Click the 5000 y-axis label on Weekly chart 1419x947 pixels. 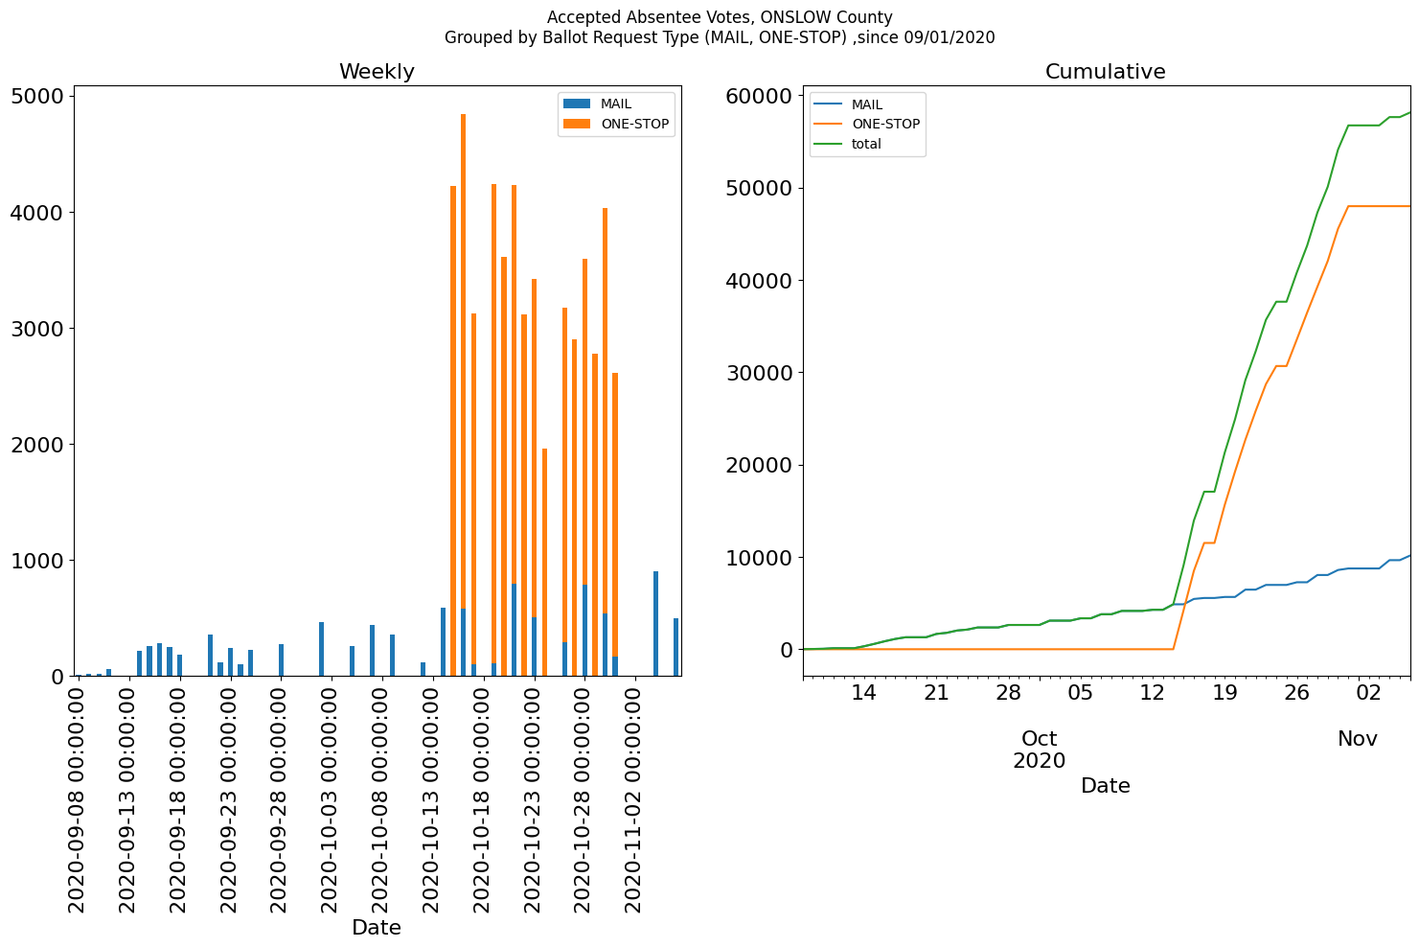37,97
